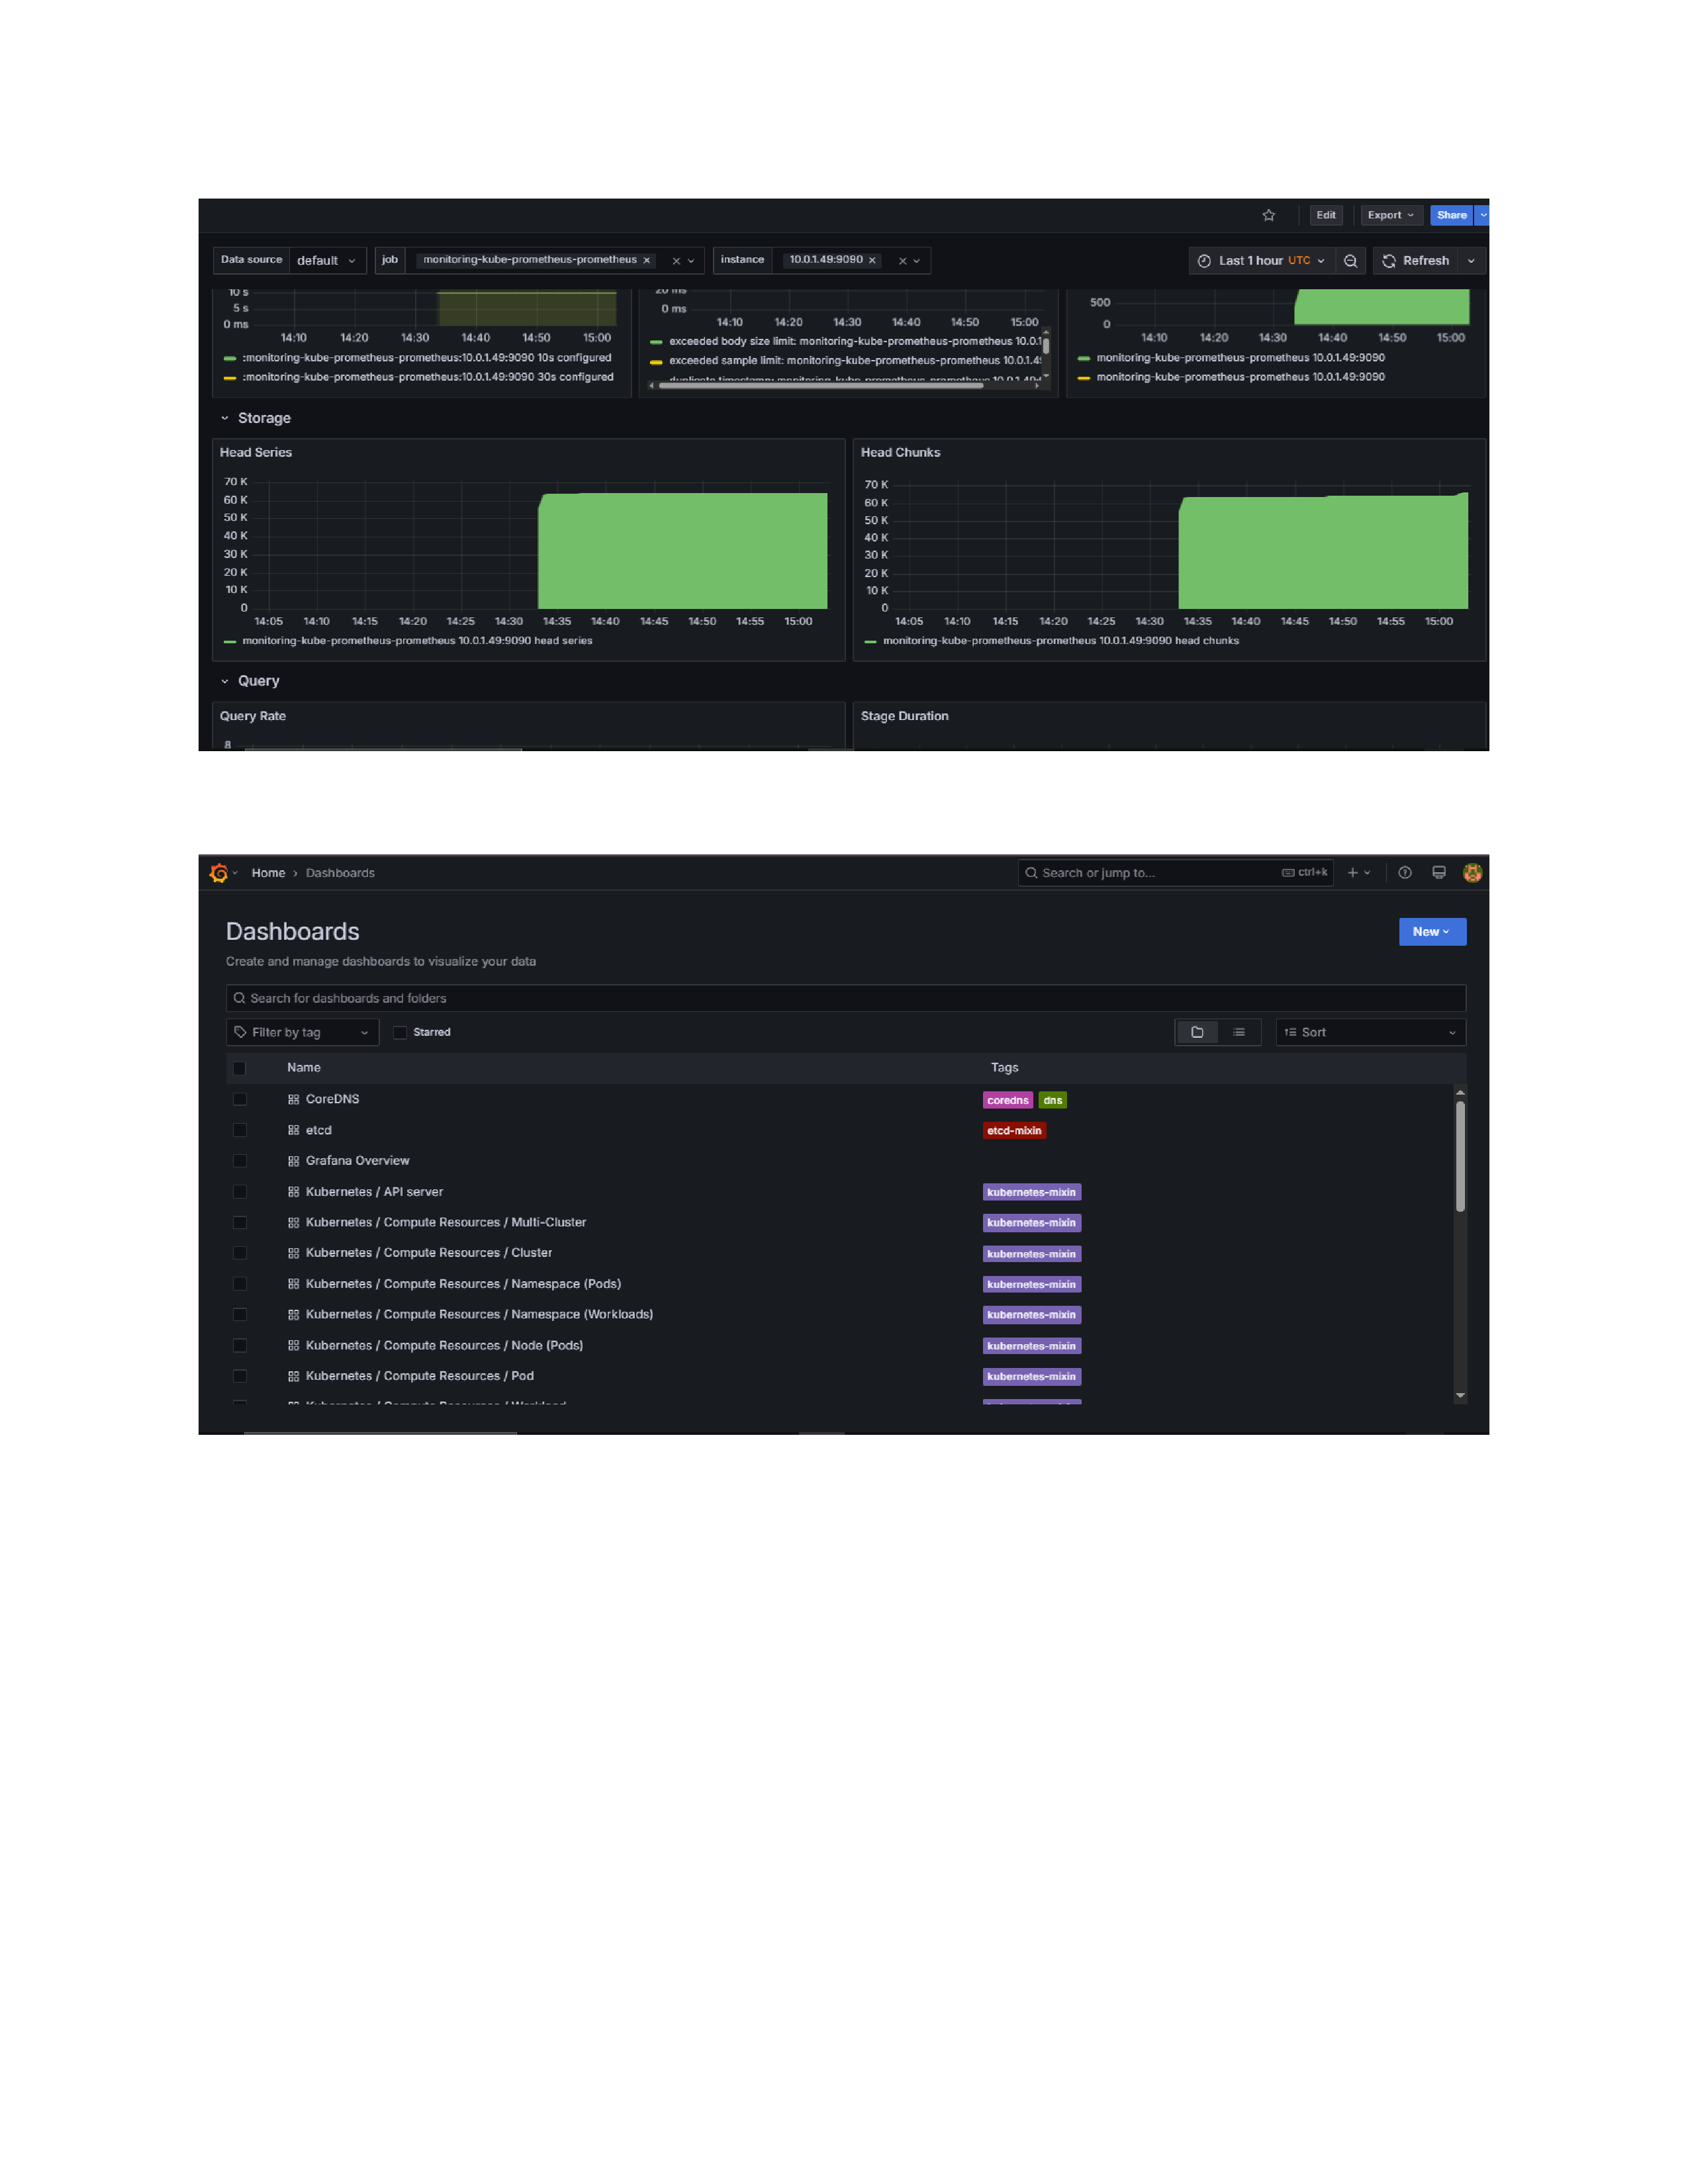Focus the Search or jump to field

point(1175,873)
